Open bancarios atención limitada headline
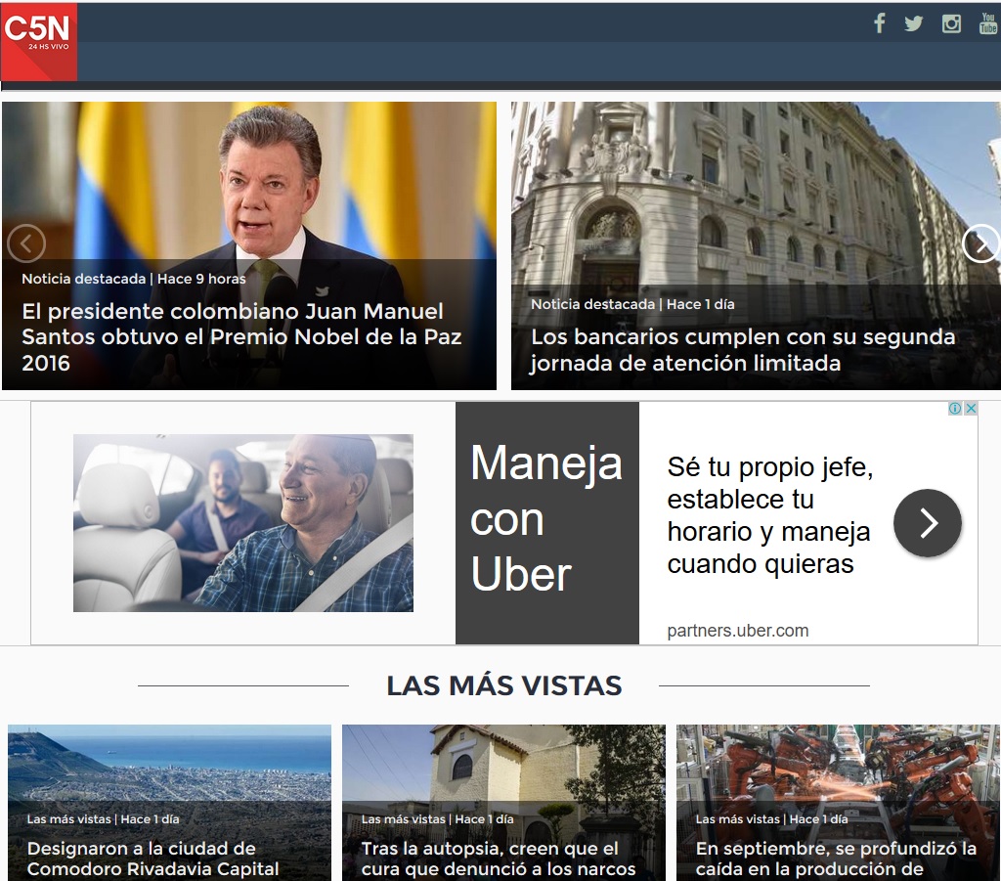 (743, 350)
